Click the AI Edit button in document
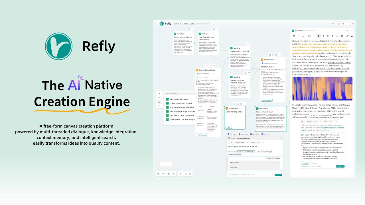Screen dimensions: 365x205 [x=340, y=166]
